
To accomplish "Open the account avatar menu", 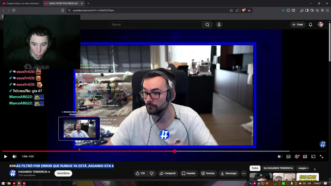I will click(320, 25).
